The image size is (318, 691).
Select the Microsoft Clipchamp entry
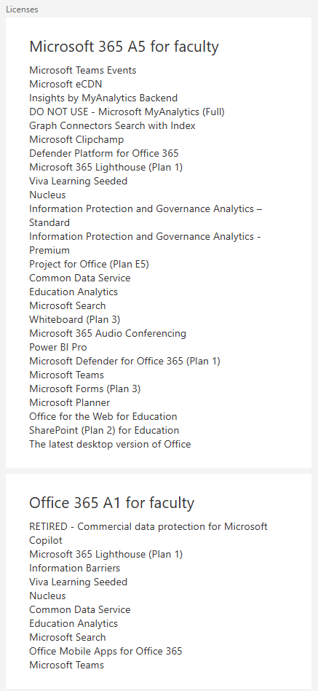click(76, 140)
